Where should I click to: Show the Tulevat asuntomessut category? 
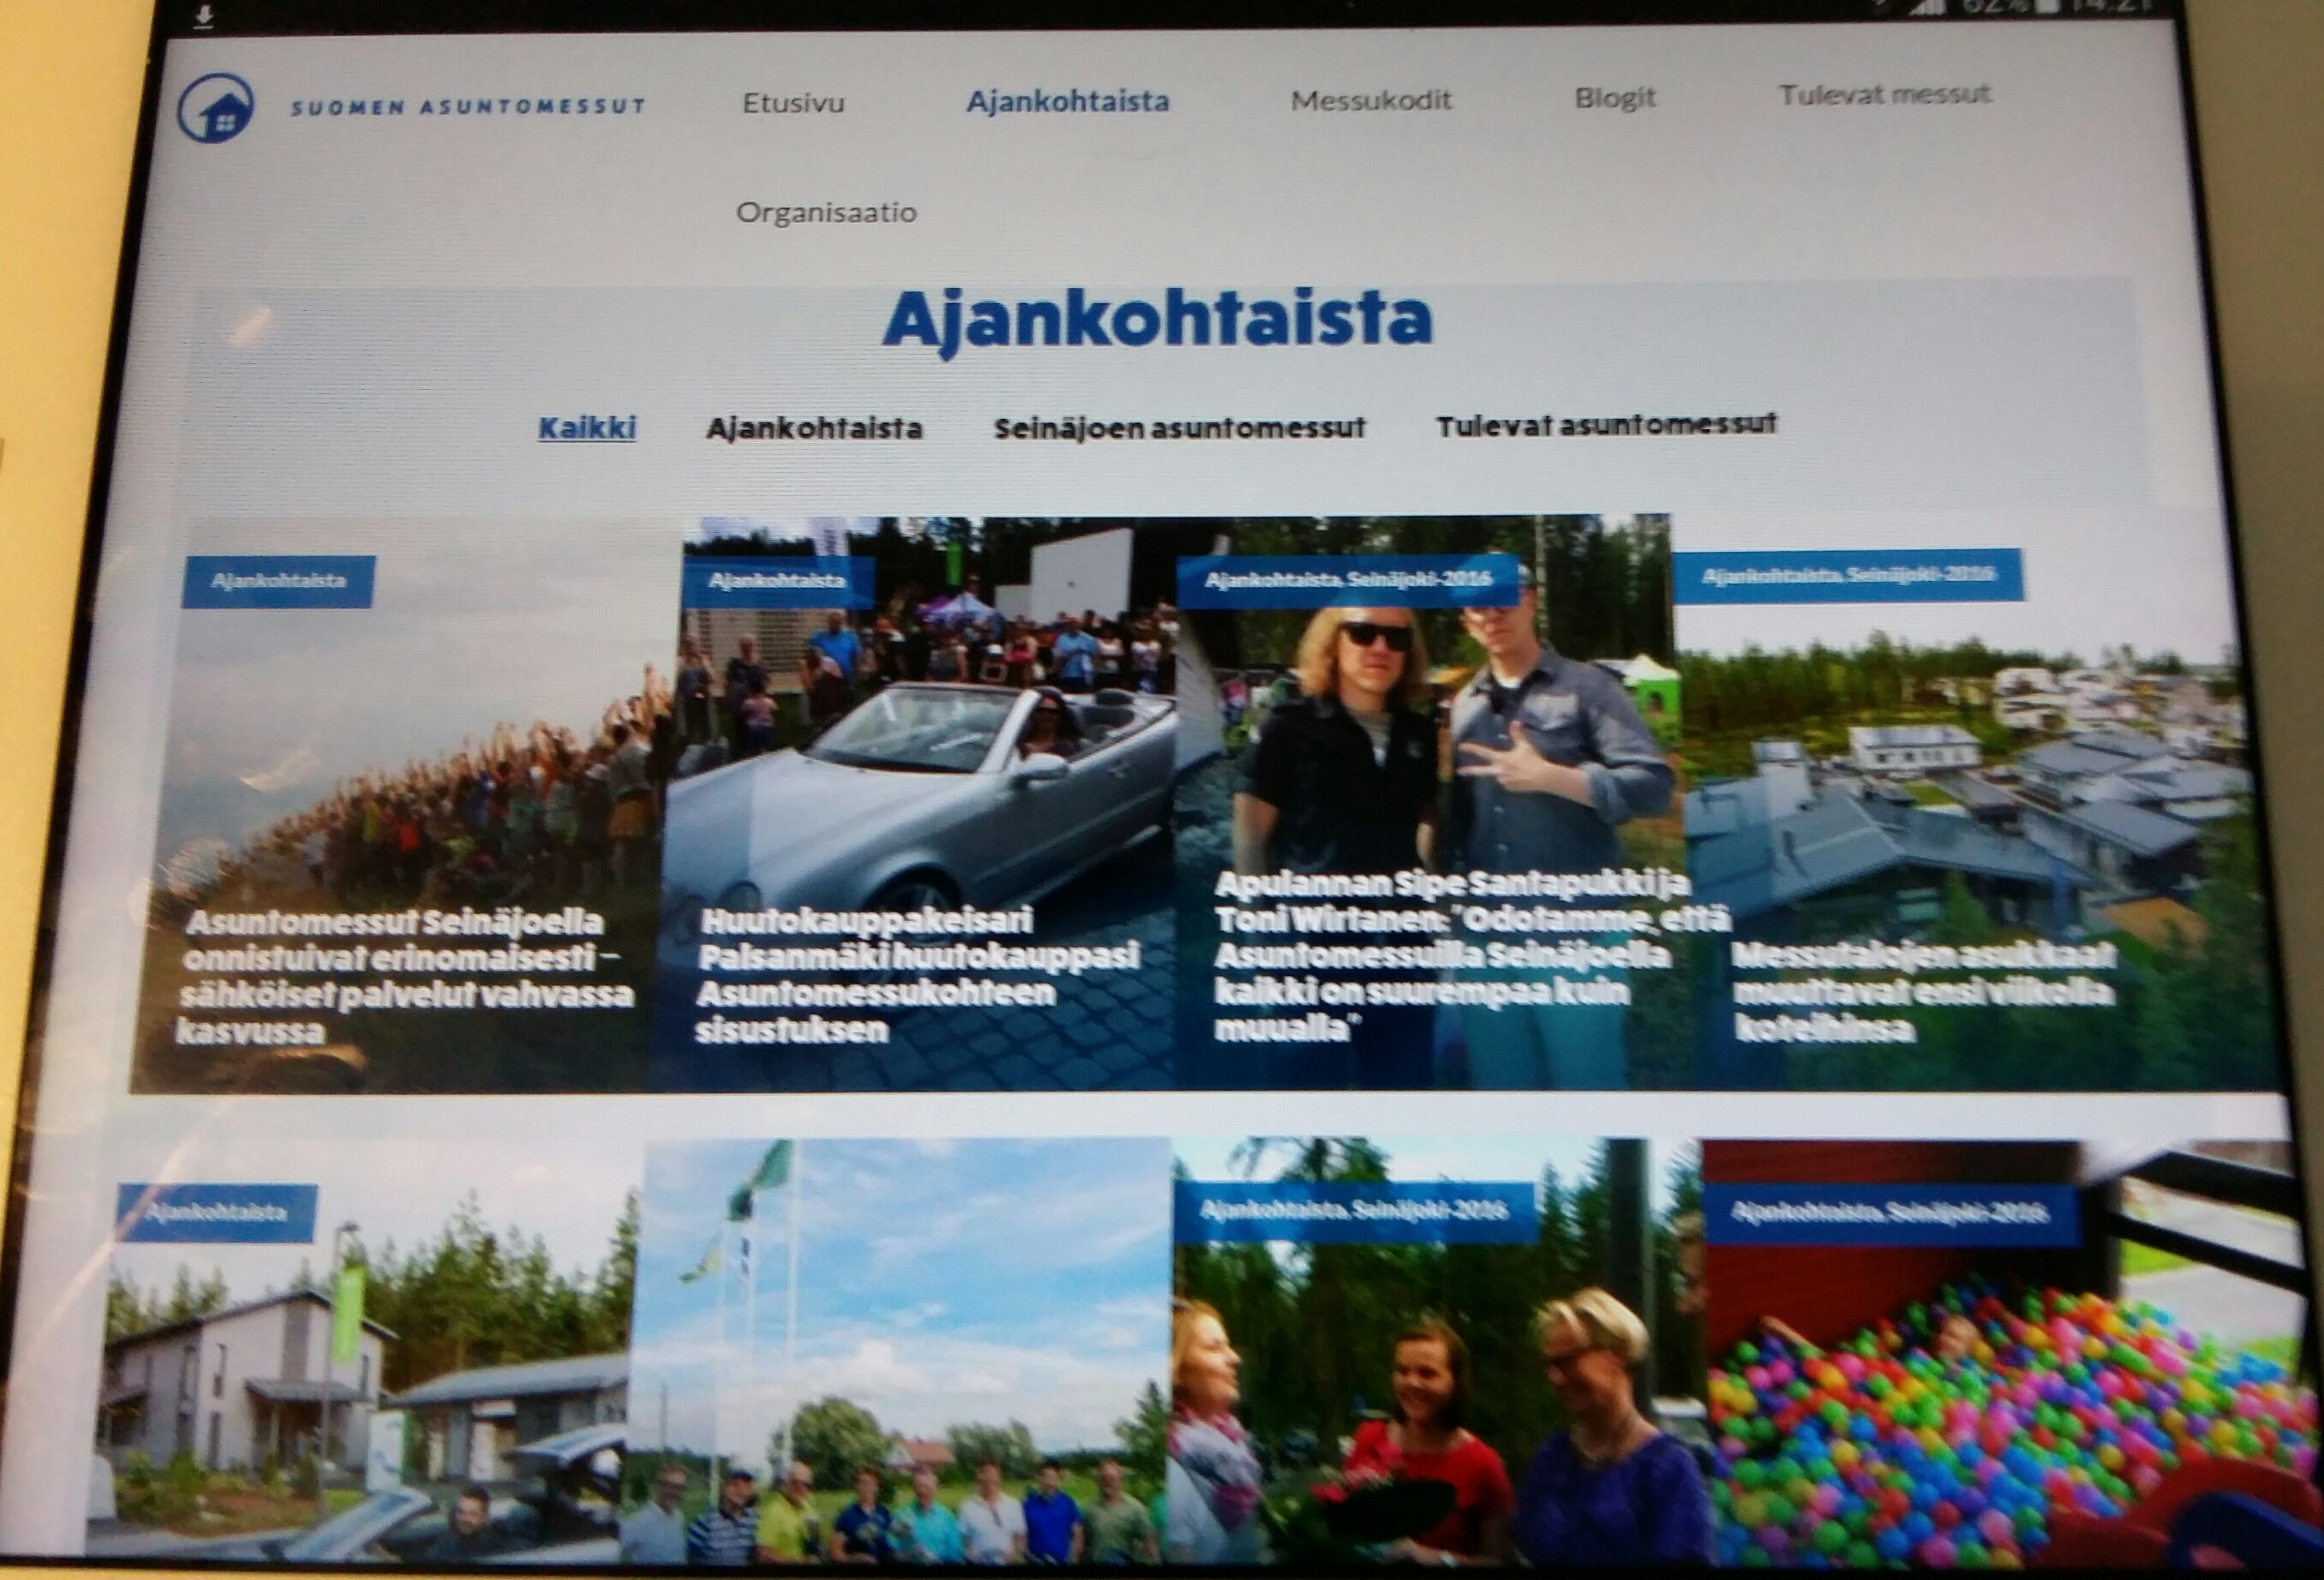(x=1606, y=425)
